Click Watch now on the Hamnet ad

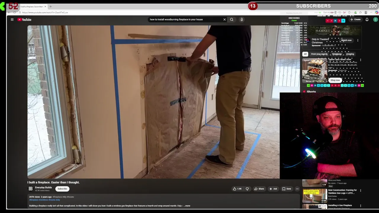pos(346,40)
